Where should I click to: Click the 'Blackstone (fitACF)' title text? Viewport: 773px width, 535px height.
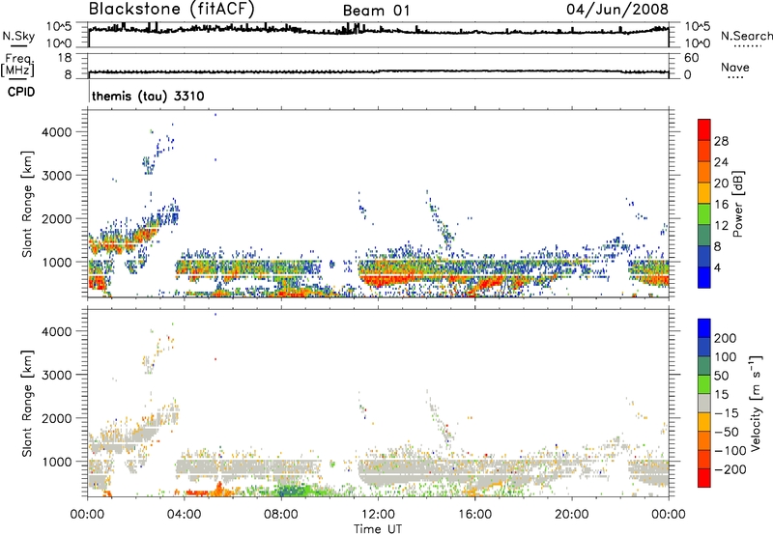pyautogui.click(x=171, y=10)
